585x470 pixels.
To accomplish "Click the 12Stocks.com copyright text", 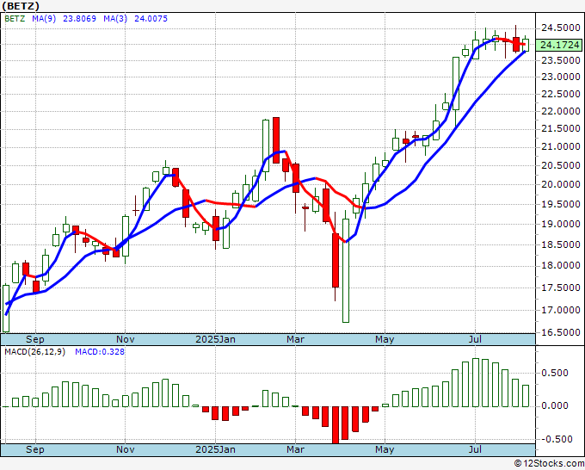I will pos(549,463).
